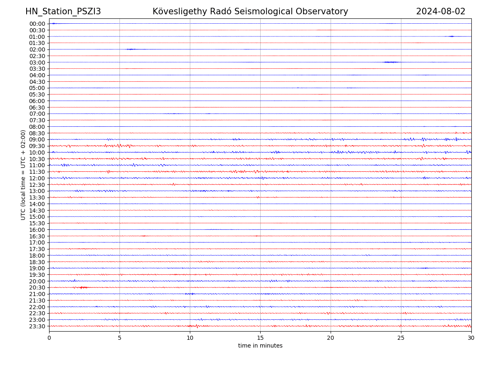Click the vertical UTC local time axis label
The width and height of the screenshot is (491, 368).
pyautogui.click(x=23, y=175)
